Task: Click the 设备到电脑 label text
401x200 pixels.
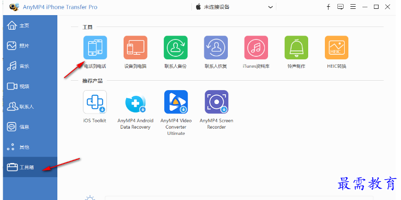Action: tap(135, 67)
